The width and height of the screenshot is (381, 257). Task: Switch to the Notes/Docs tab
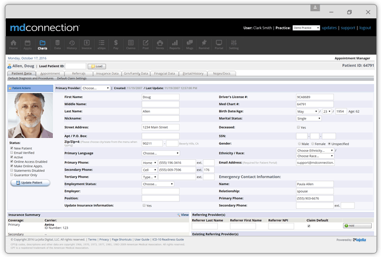pos(222,74)
